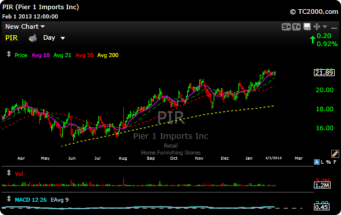
Task: Click the Mar month axis label
Action: click(298, 158)
